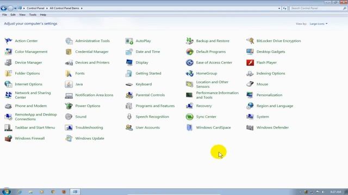The image size is (348, 195).
Task: Open the System link
Action: (263, 117)
